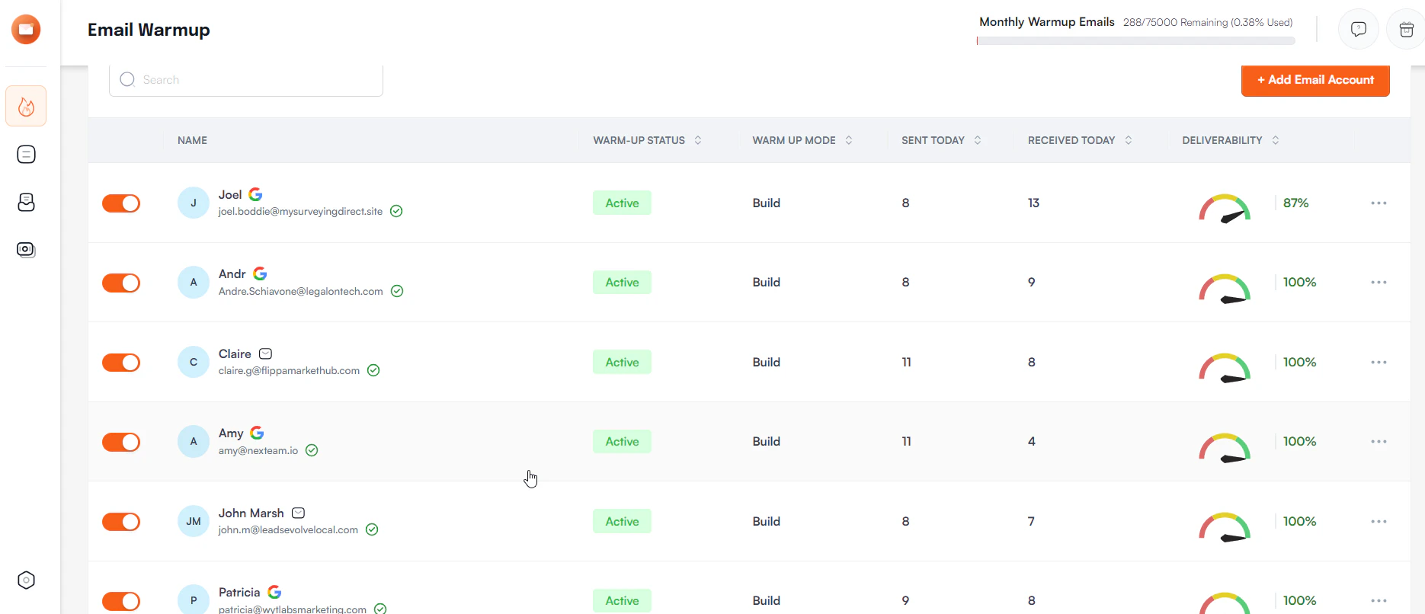This screenshot has height=614, width=1425.
Task: Click the Monthly Warmup Emails progress bar
Action: (x=1135, y=41)
